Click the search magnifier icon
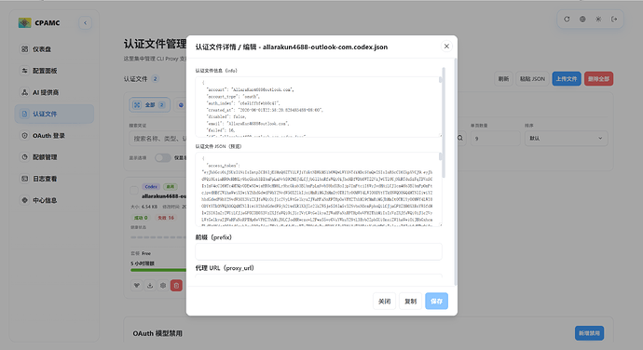 coord(460,138)
